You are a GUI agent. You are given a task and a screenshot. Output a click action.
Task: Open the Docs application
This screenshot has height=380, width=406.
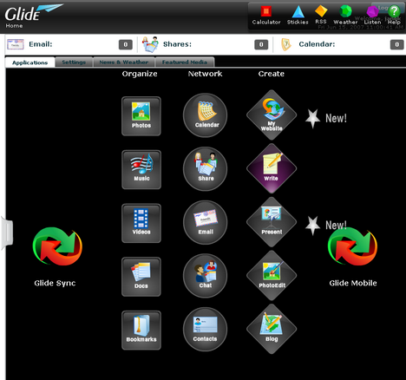click(x=141, y=277)
